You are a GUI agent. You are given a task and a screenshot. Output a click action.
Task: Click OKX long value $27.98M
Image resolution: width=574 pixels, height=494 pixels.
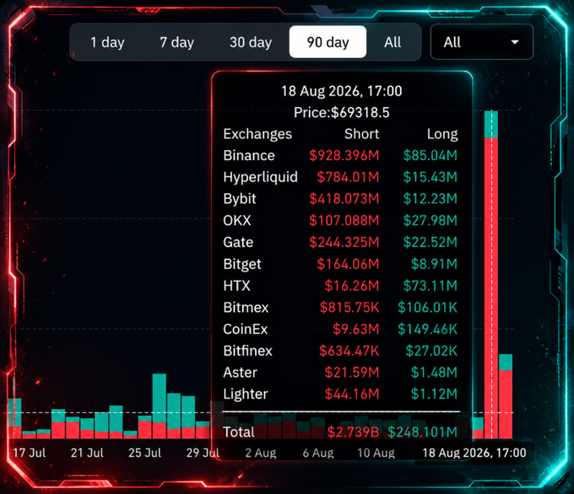pos(430,221)
